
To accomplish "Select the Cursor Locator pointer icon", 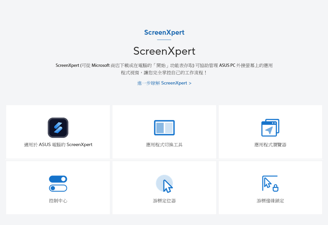I will pyautogui.click(x=164, y=184).
